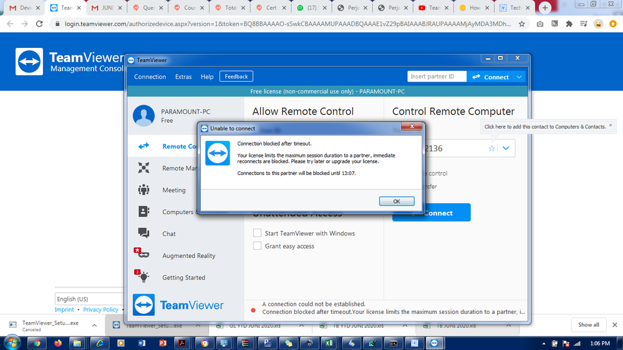Click the PARAMOUNT-PC profile avatar

click(143, 115)
